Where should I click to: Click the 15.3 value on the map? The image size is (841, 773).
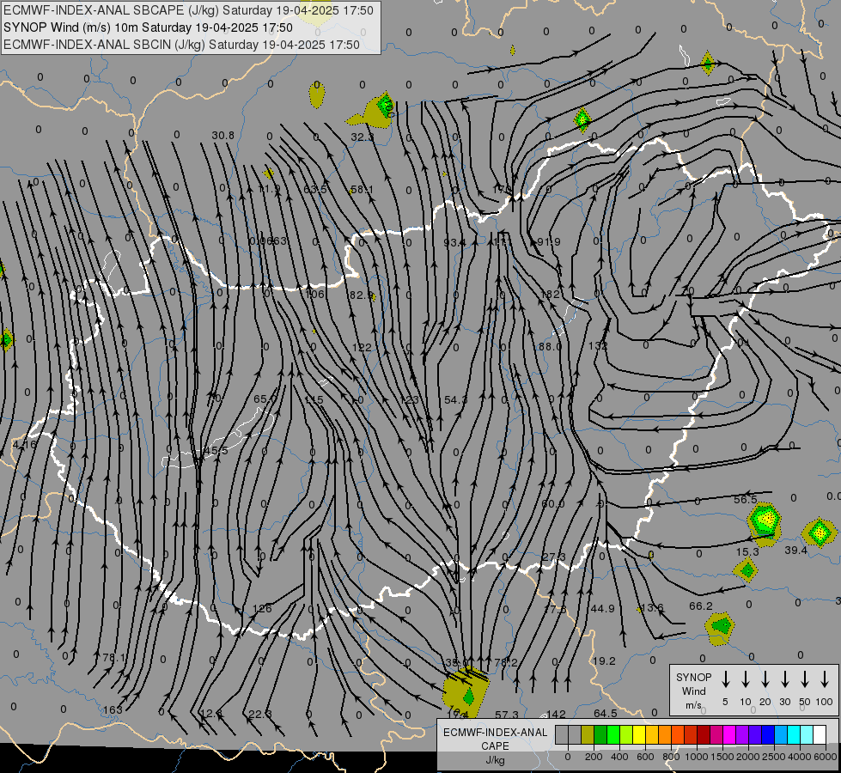click(x=747, y=552)
